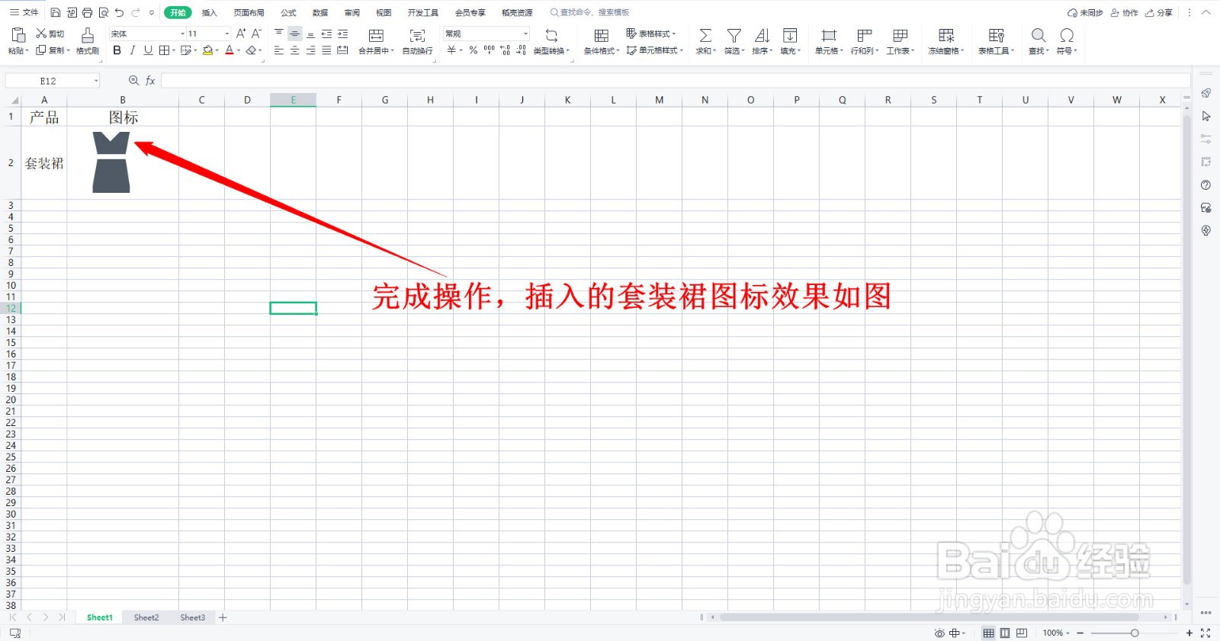Decrease font size with A- icon
The width and height of the screenshot is (1220, 641).
point(256,34)
